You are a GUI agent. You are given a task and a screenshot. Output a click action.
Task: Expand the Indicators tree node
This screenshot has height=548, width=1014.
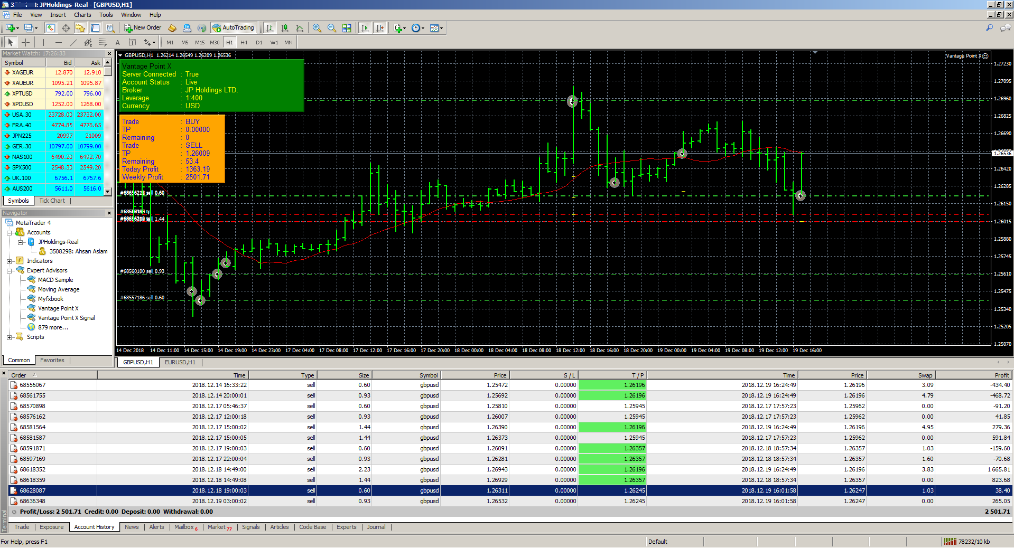(9, 261)
